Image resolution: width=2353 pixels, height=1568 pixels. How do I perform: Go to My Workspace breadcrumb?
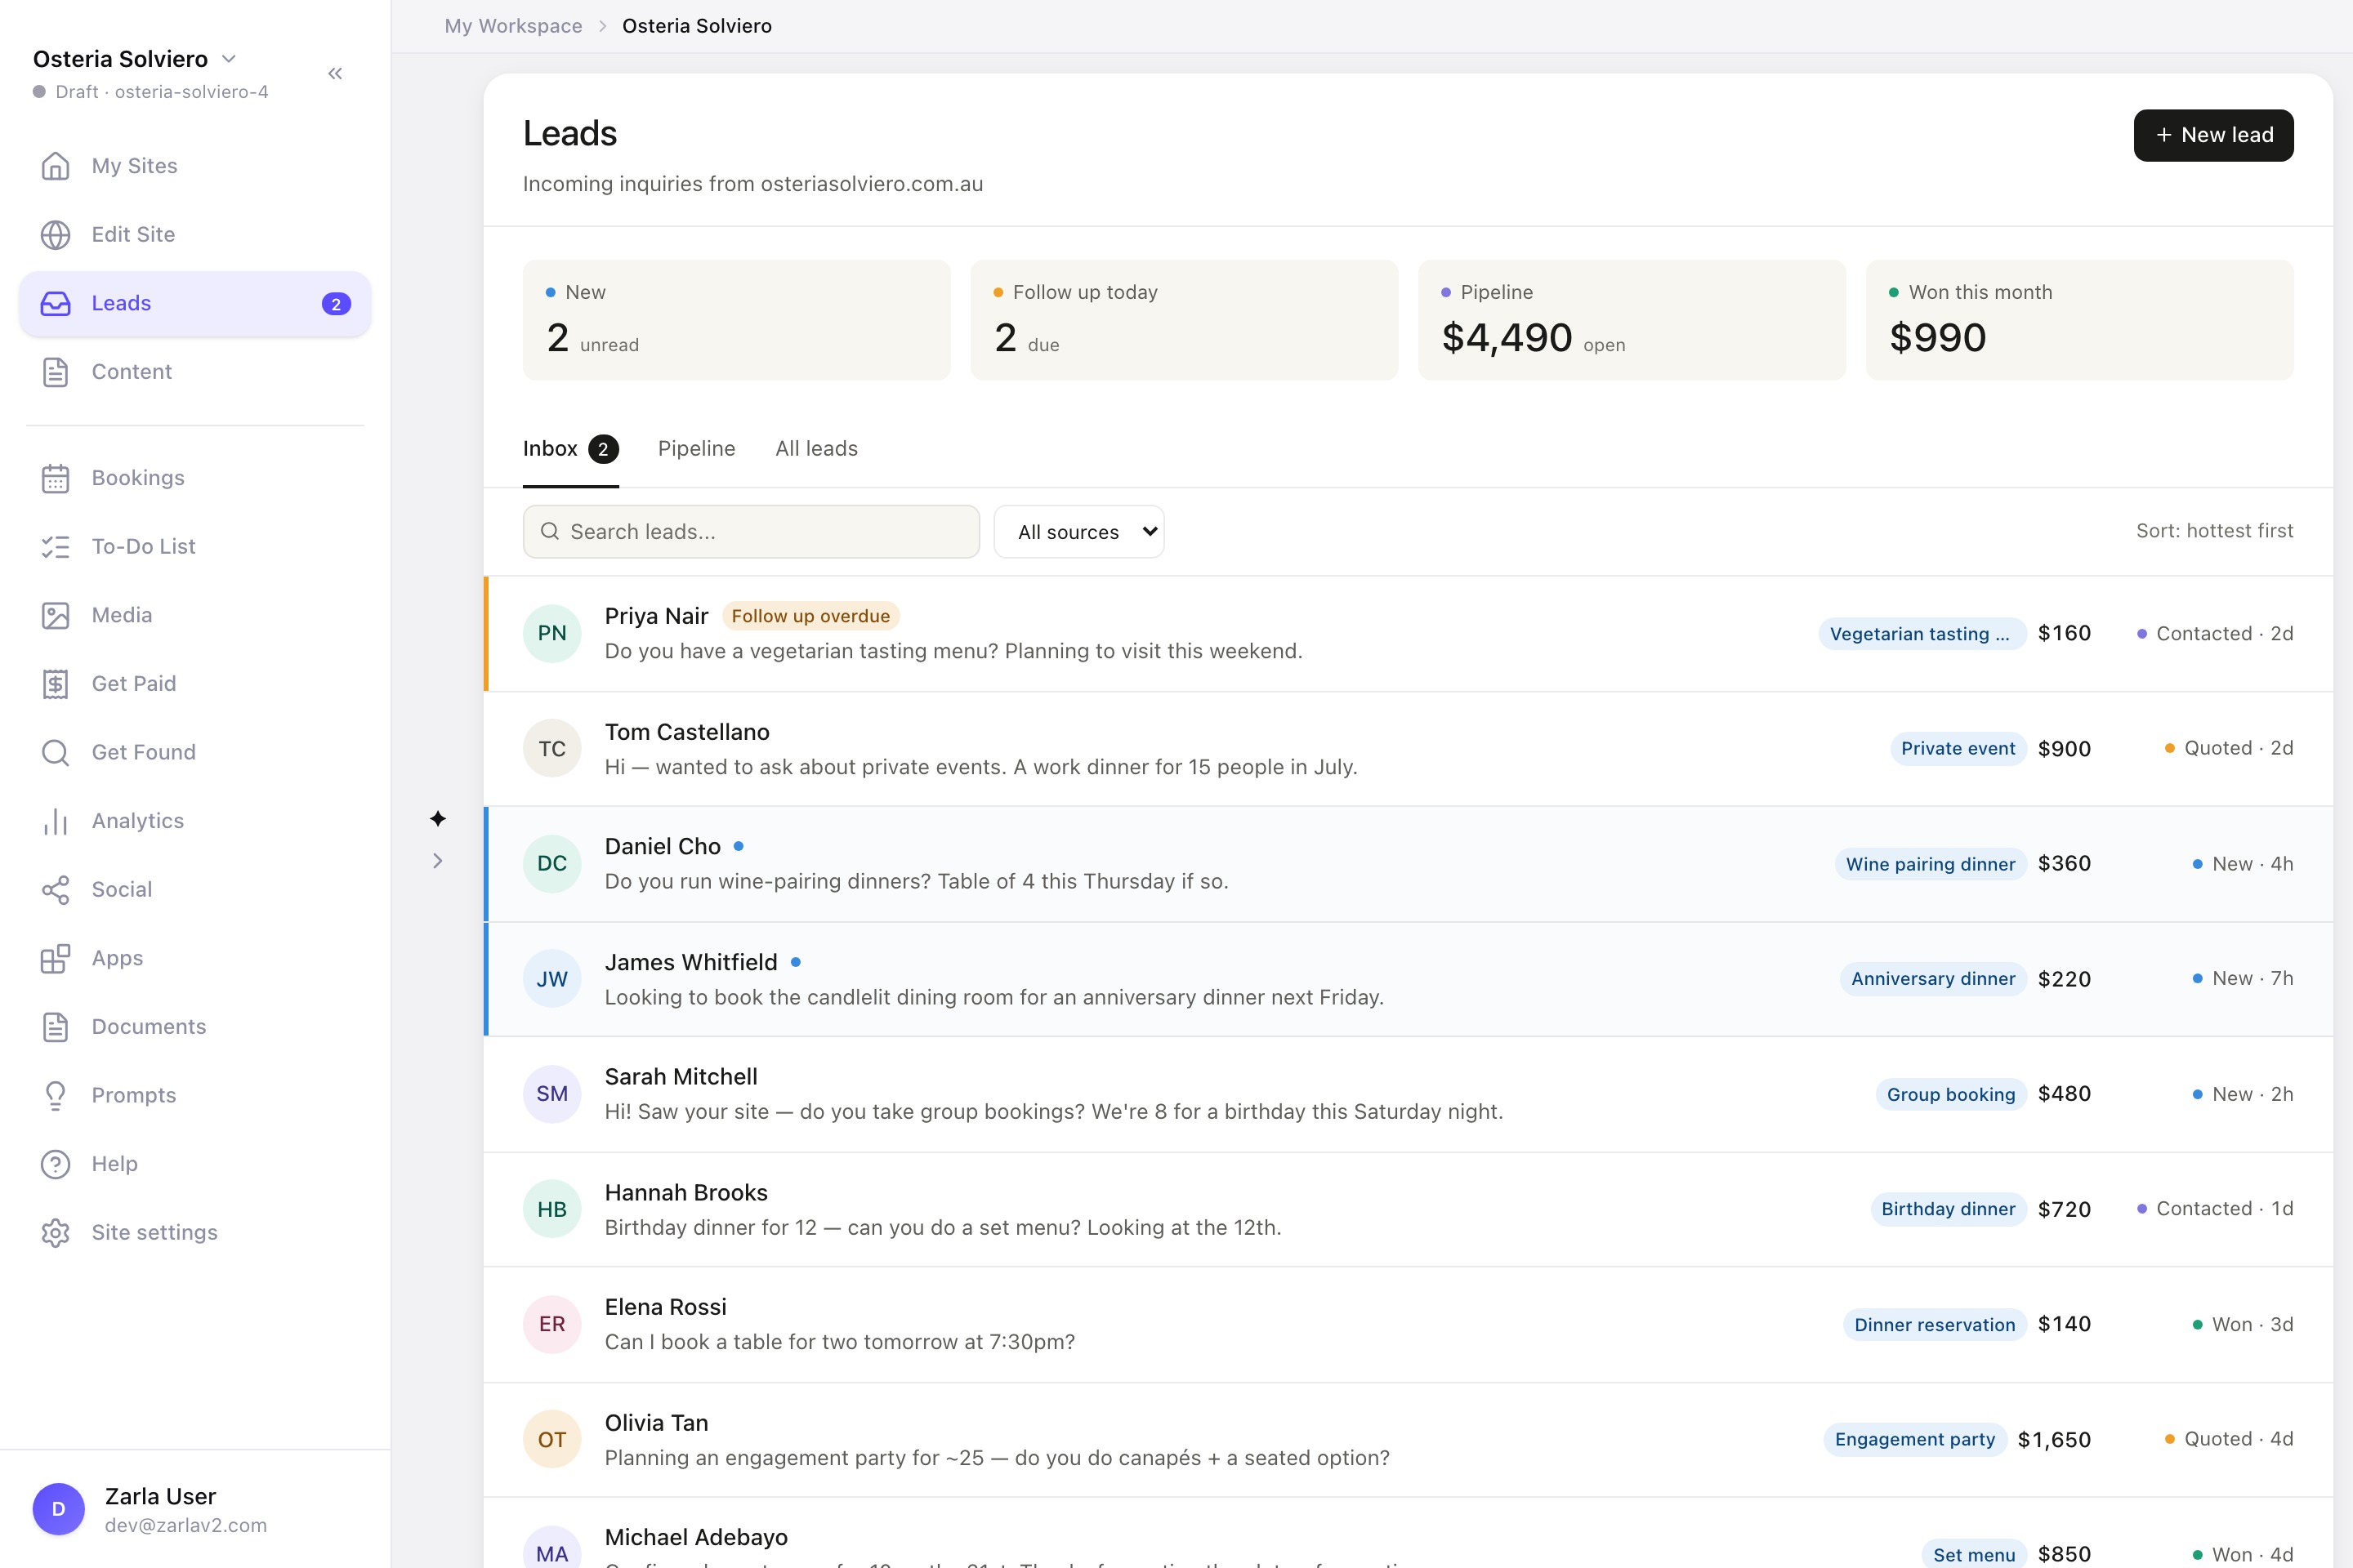(513, 26)
